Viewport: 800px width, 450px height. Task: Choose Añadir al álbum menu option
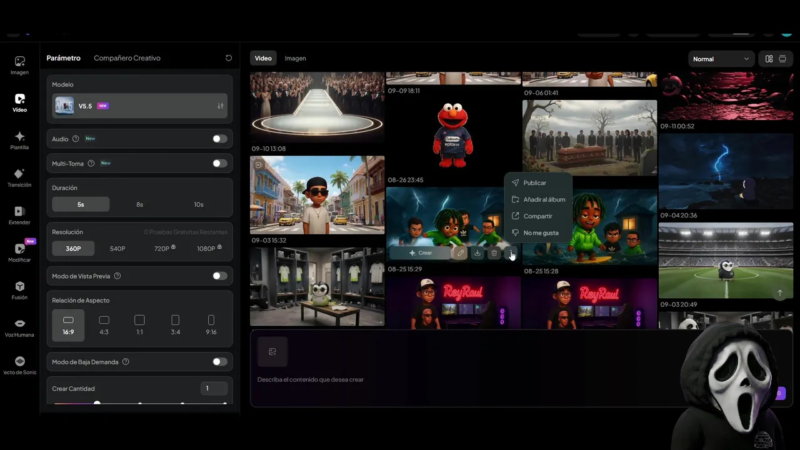click(x=538, y=199)
